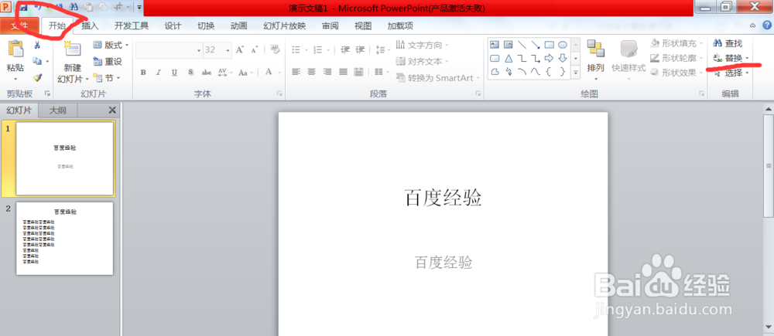The width and height of the screenshot is (774, 336).
Task: Open the 快速样式 quick styles gallery
Action: (x=628, y=60)
